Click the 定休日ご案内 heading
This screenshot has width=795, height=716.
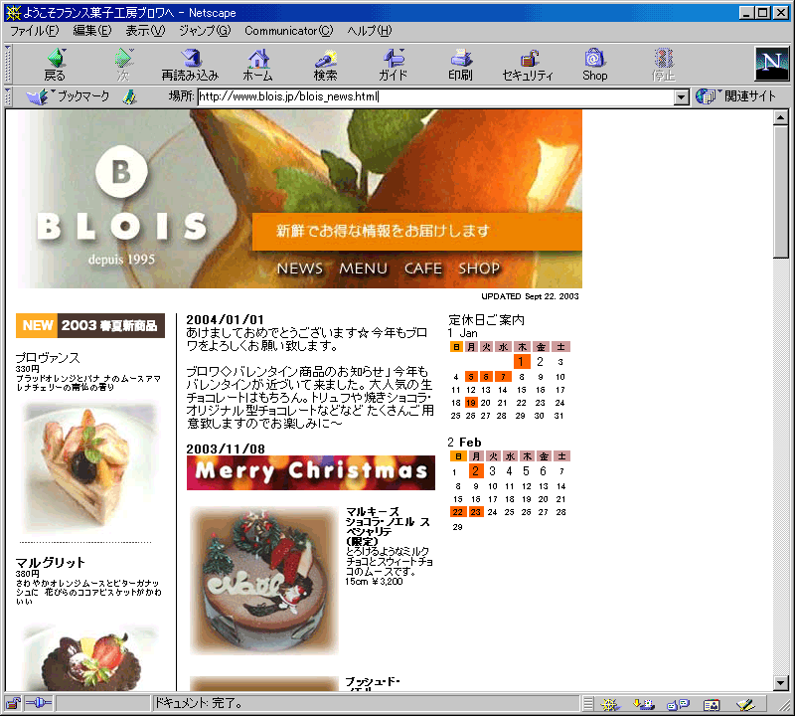coord(486,319)
